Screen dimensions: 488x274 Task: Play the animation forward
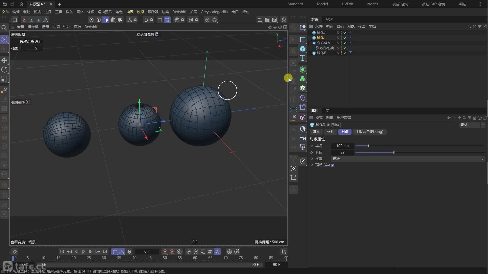click(x=83, y=252)
